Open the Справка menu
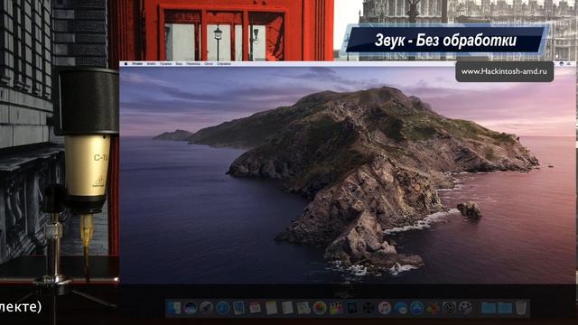Screen dimensions: 578x325 point(224,64)
